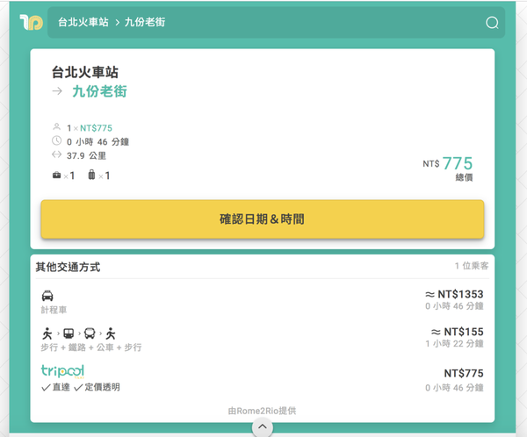Click the passenger person icon
The height and width of the screenshot is (437, 527).
[x=57, y=127]
